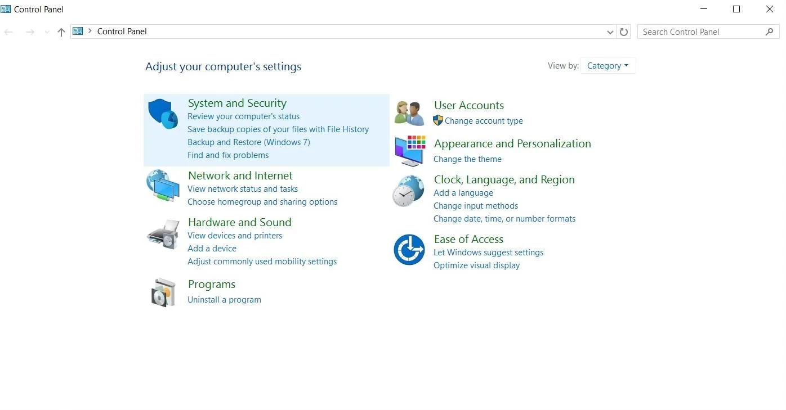The height and width of the screenshot is (410, 786).
Task: Click the magnifier icon in search box
Action: (x=770, y=32)
